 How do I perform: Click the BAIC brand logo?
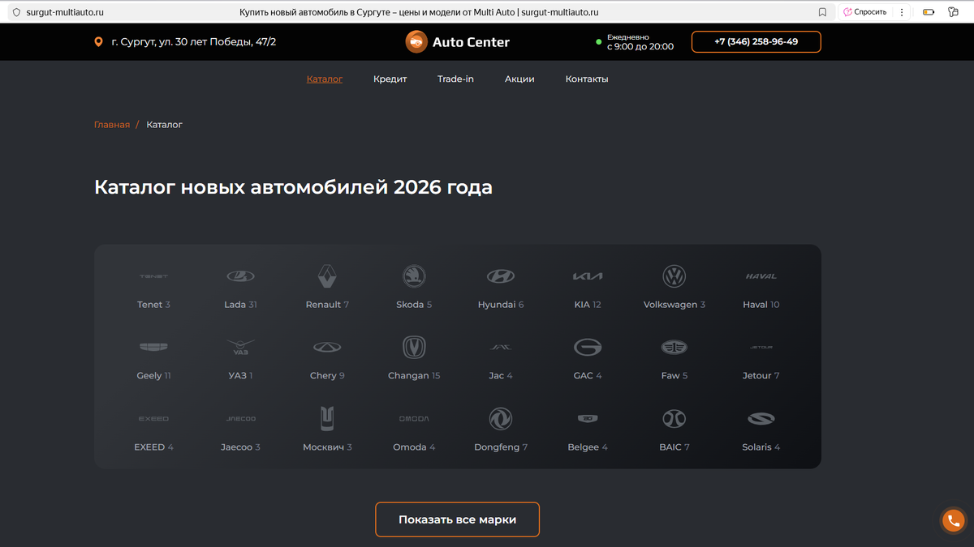tap(674, 419)
